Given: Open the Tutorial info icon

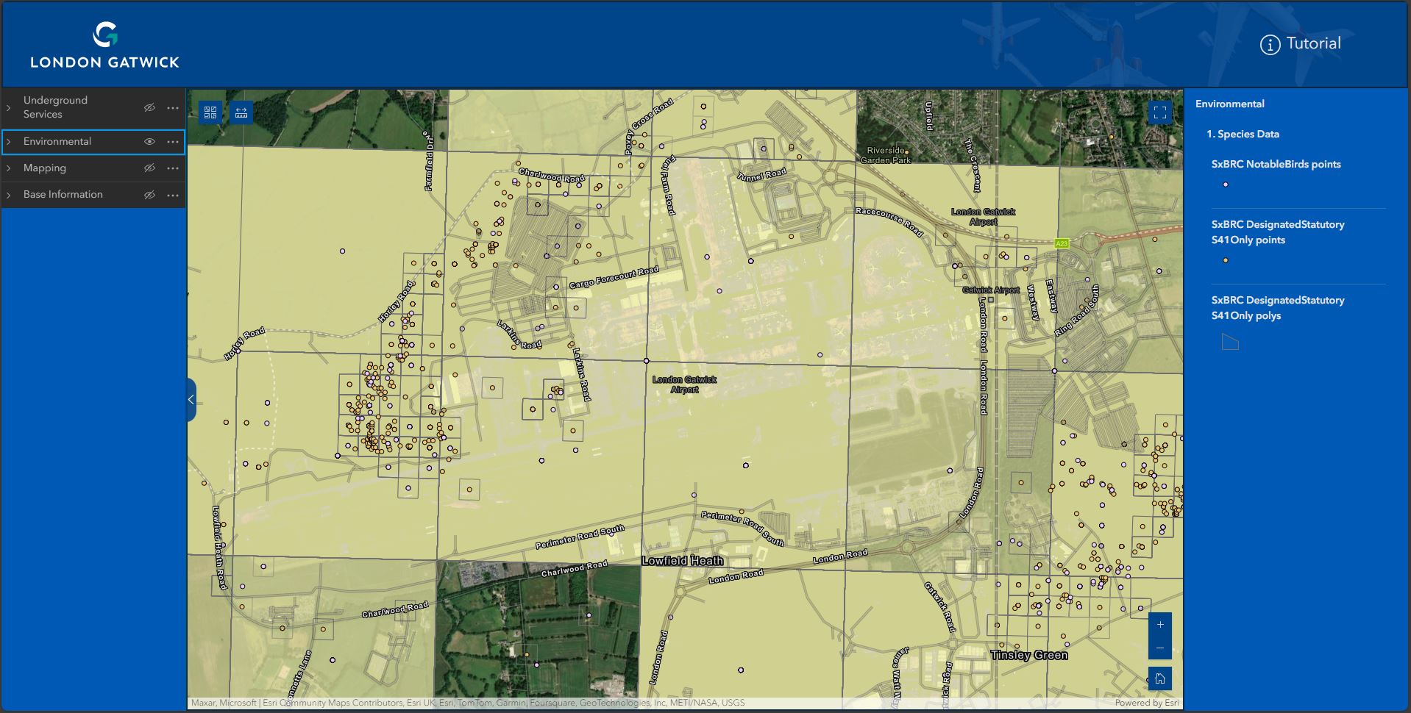Looking at the screenshot, I should tap(1268, 43).
